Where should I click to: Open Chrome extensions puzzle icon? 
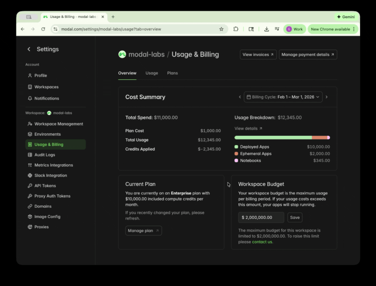pyautogui.click(x=236, y=29)
